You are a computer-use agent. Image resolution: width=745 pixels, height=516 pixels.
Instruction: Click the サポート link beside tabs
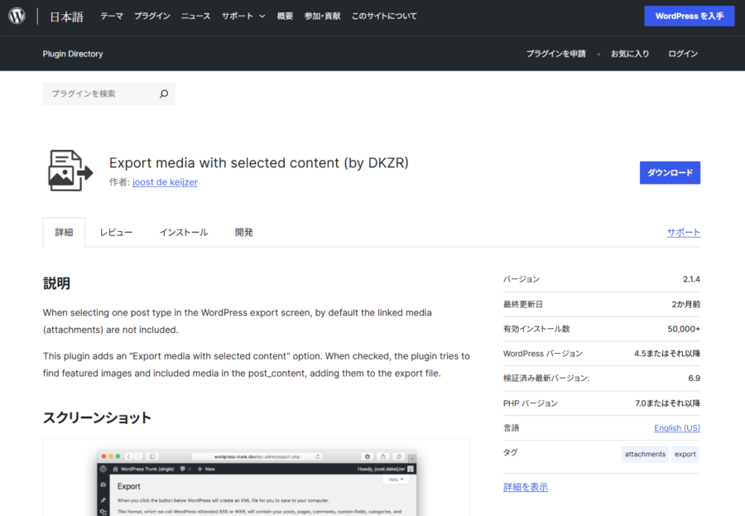pyautogui.click(x=683, y=233)
